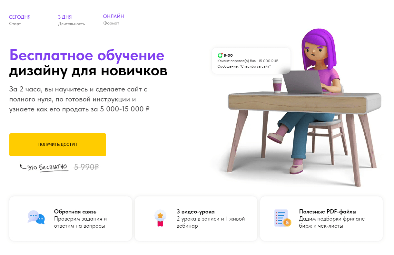Open the Полезные PDF-файлы card
Screen dimensions: 394x255
pos(321,219)
